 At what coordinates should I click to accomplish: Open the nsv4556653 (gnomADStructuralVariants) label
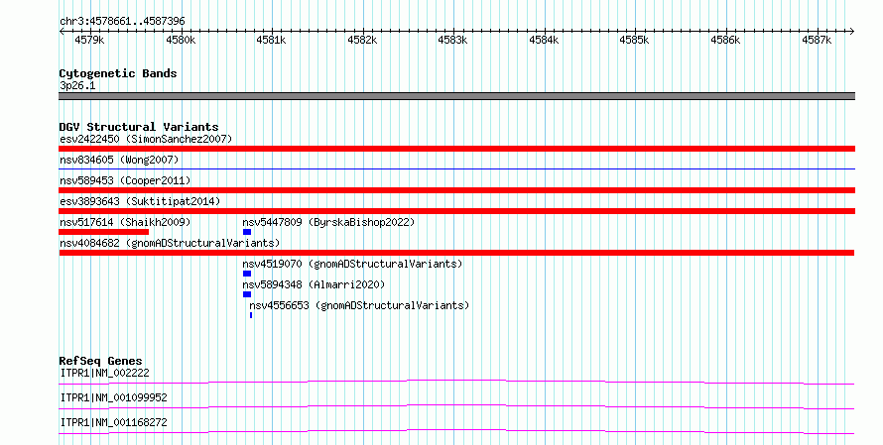pos(359,305)
